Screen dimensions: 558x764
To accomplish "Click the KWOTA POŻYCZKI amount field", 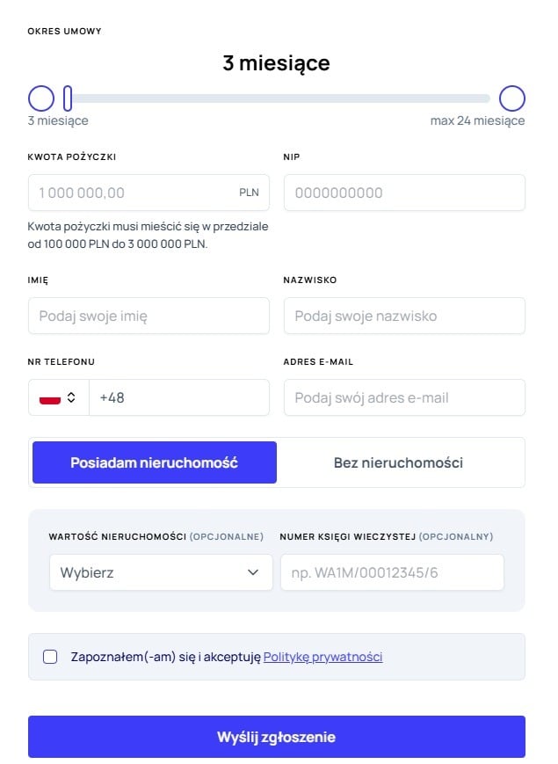I will point(132,192).
